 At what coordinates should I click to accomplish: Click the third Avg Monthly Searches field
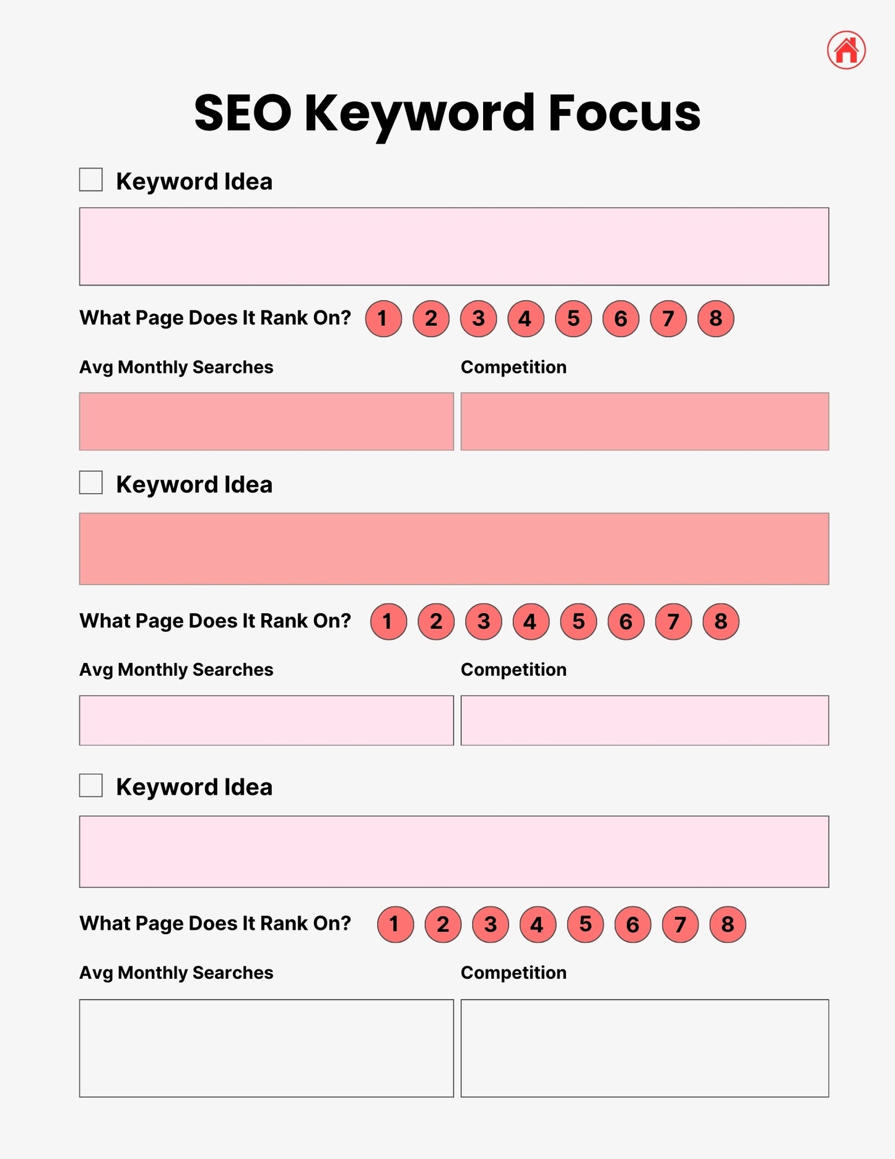tap(266, 1048)
